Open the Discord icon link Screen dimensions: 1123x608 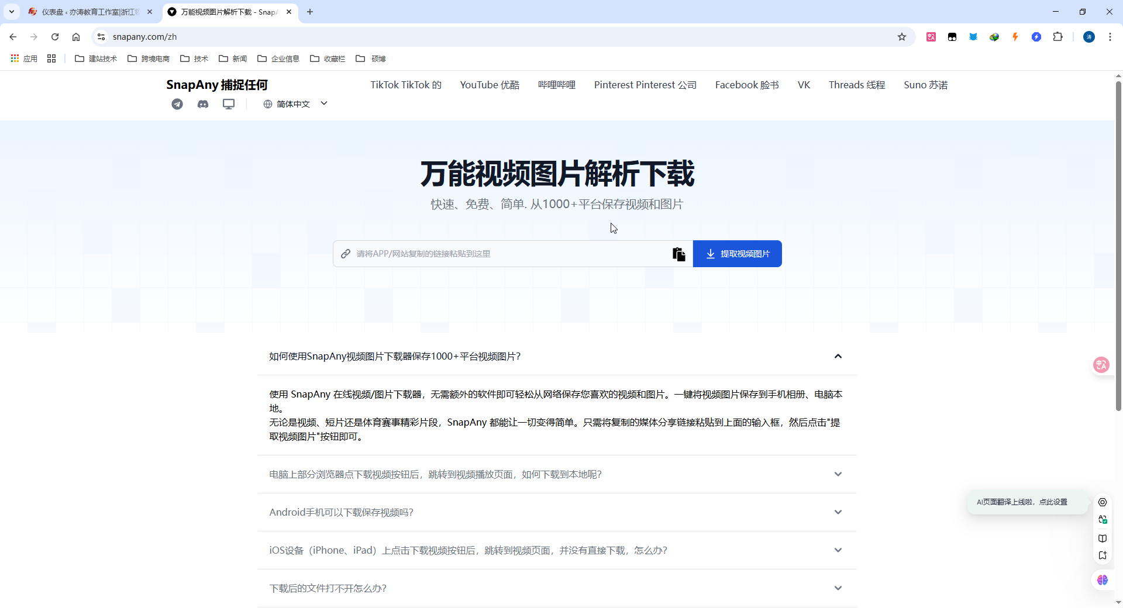(x=203, y=104)
